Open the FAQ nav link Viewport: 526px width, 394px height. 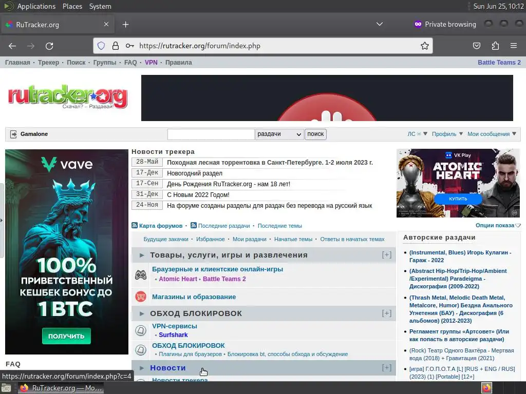pyautogui.click(x=130, y=62)
